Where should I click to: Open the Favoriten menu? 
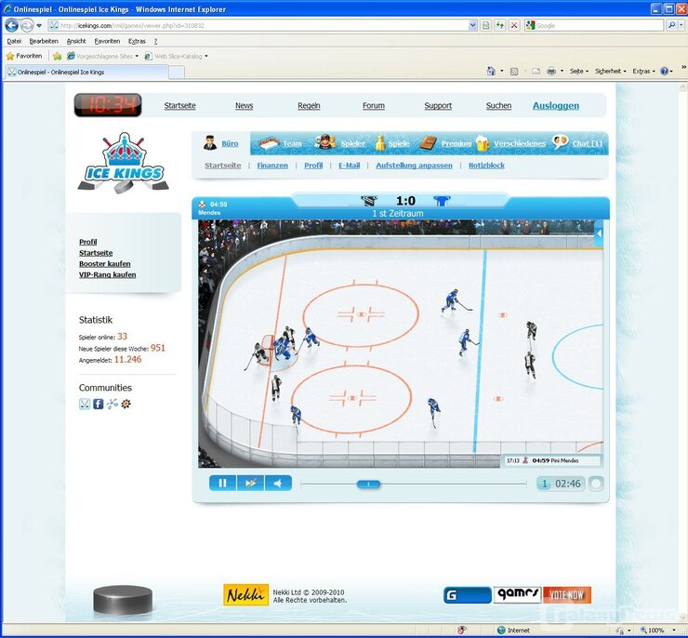[x=107, y=41]
